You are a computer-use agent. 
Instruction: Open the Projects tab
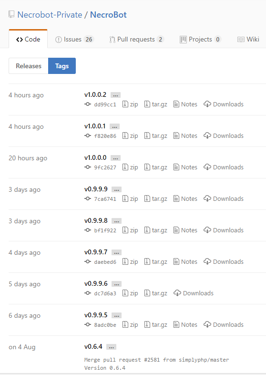(200, 39)
